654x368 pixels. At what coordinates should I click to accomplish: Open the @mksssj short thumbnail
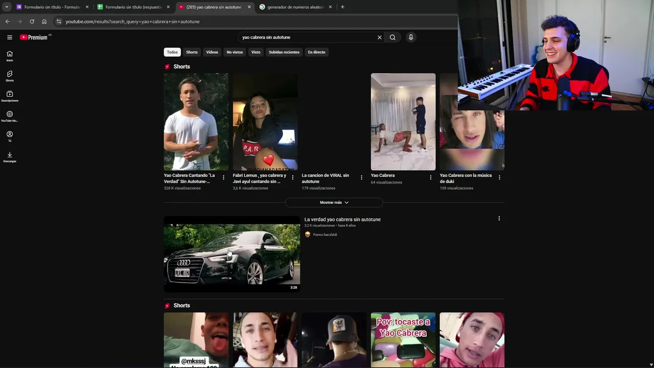pyautogui.click(x=196, y=340)
